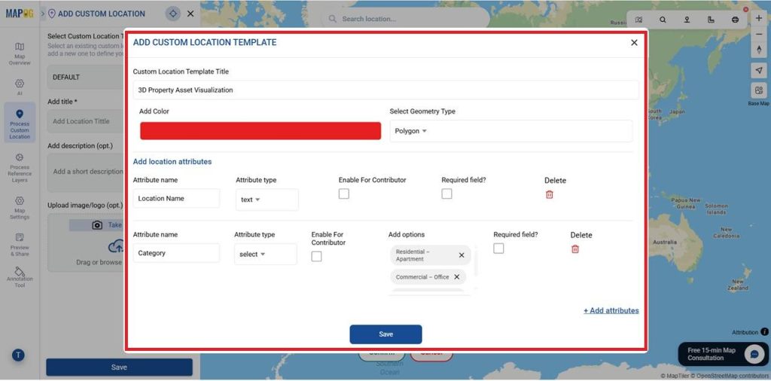The height and width of the screenshot is (381, 771).
Task: Remove the 'Commercial – Office' option
Action: point(456,277)
